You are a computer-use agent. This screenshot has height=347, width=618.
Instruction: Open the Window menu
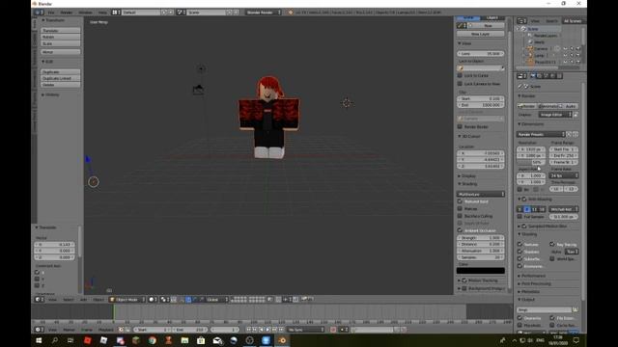click(85, 13)
